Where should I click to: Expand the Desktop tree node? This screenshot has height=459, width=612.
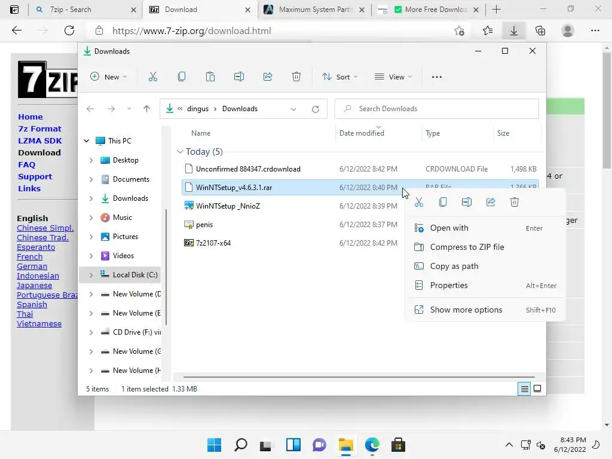(91, 160)
